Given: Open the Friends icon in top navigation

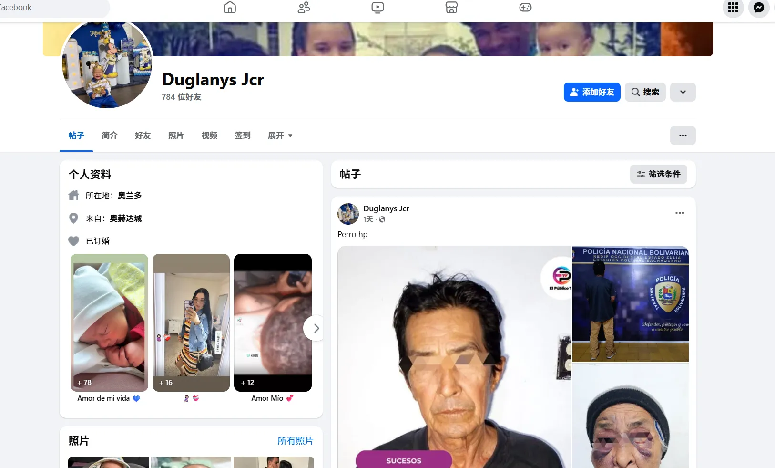Looking at the screenshot, I should (x=304, y=8).
